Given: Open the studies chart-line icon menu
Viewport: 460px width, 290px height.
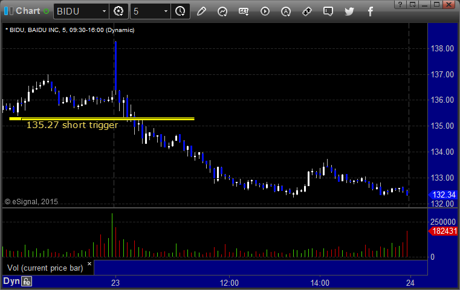Looking at the screenshot, I should point(222,11).
